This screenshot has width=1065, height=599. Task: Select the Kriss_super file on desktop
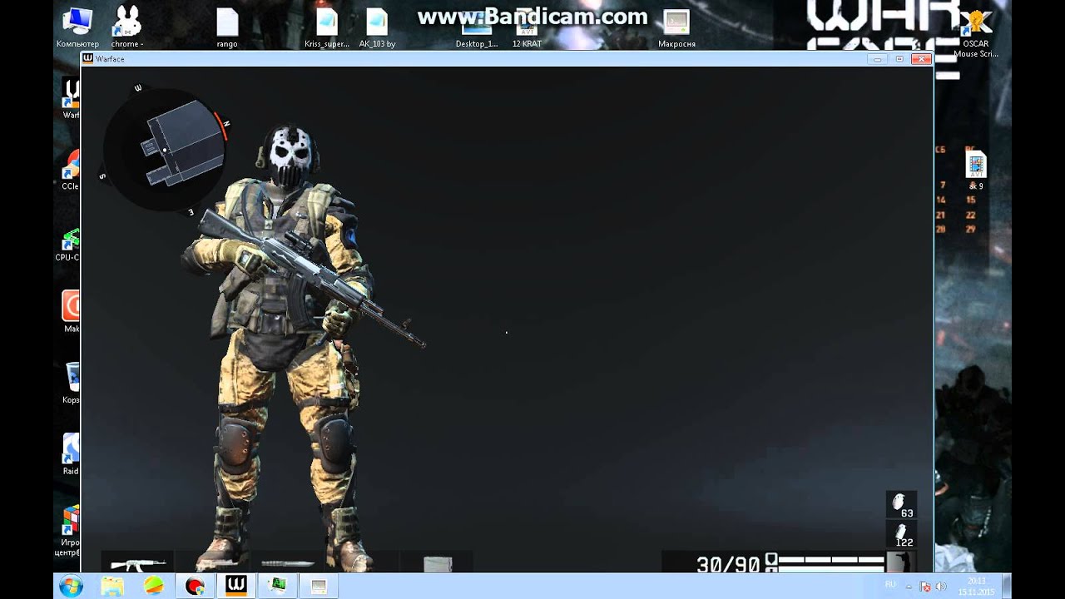[327, 27]
